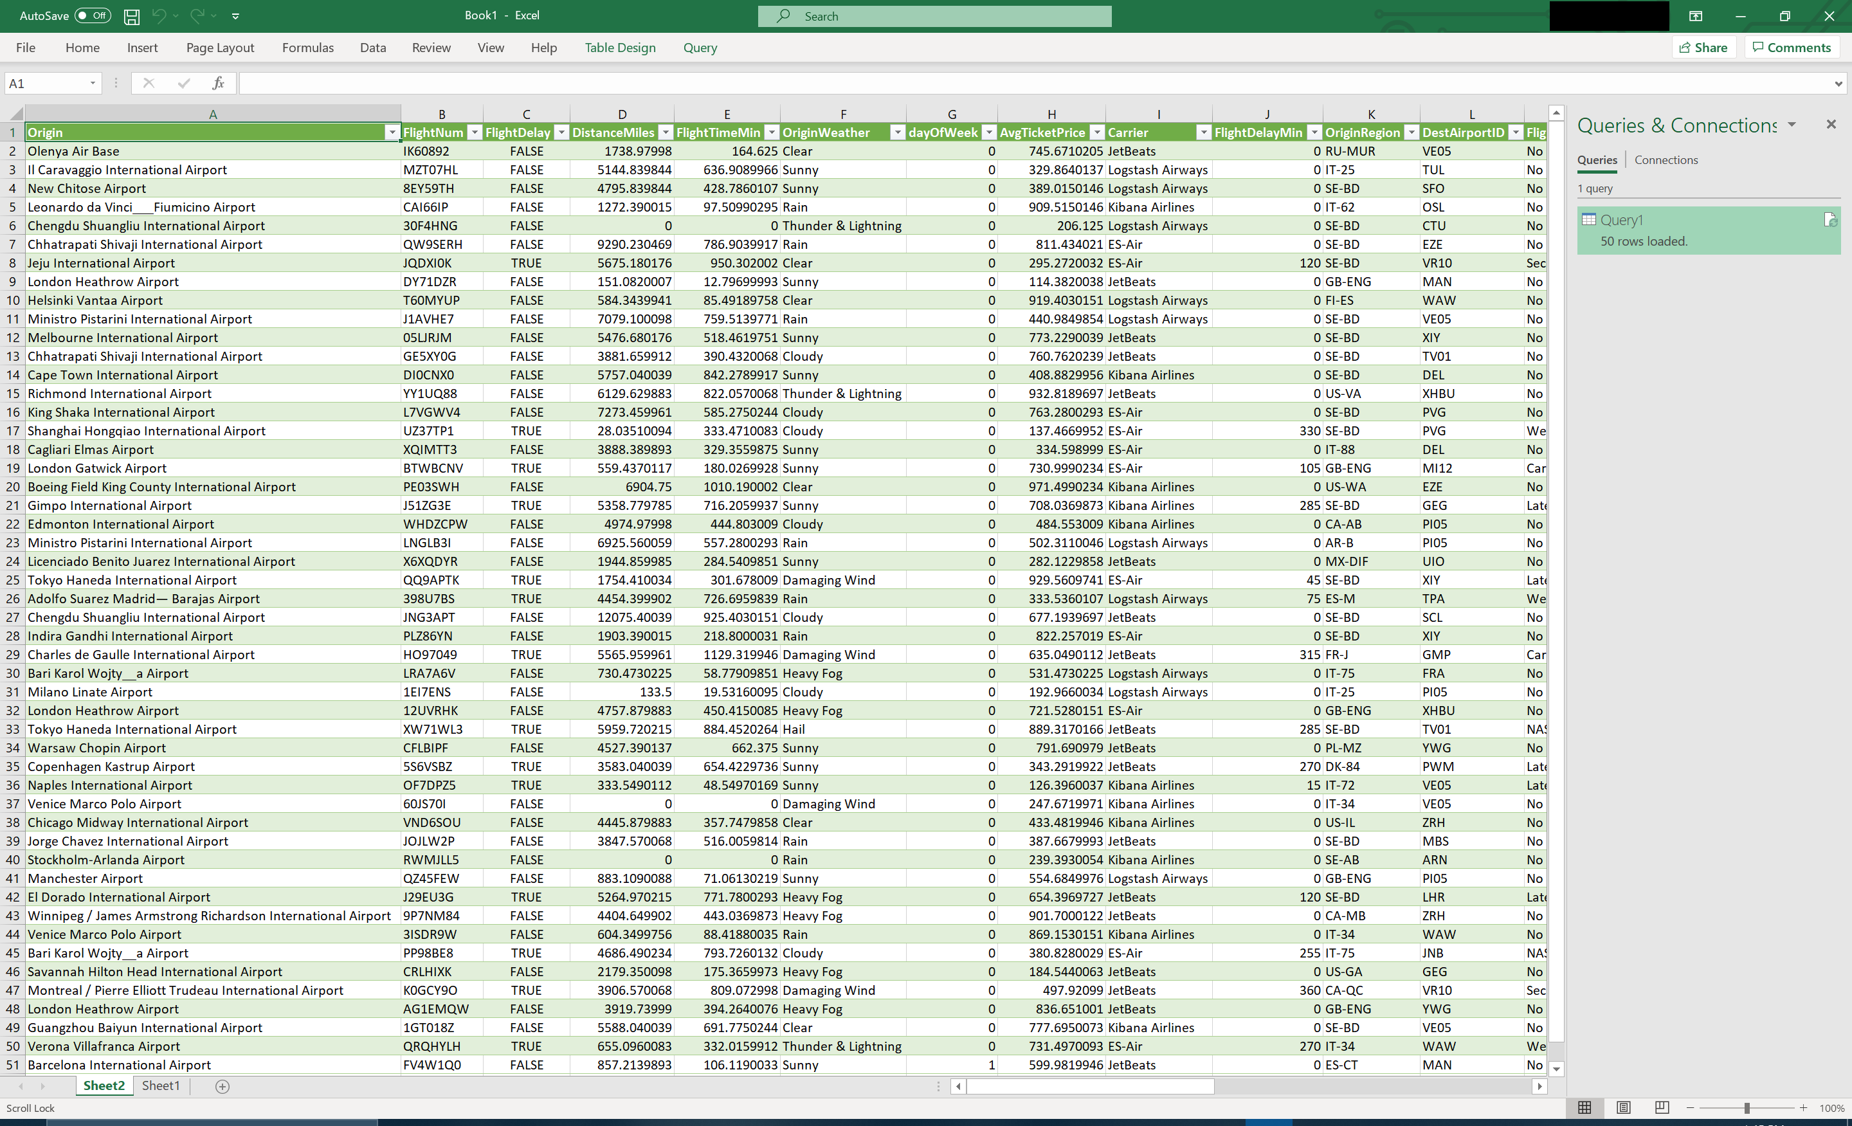The width and height of the screenshot is (1852, 1126).
Task: Select cell with flight number QW9SERH
Action: tap(442, 244)
